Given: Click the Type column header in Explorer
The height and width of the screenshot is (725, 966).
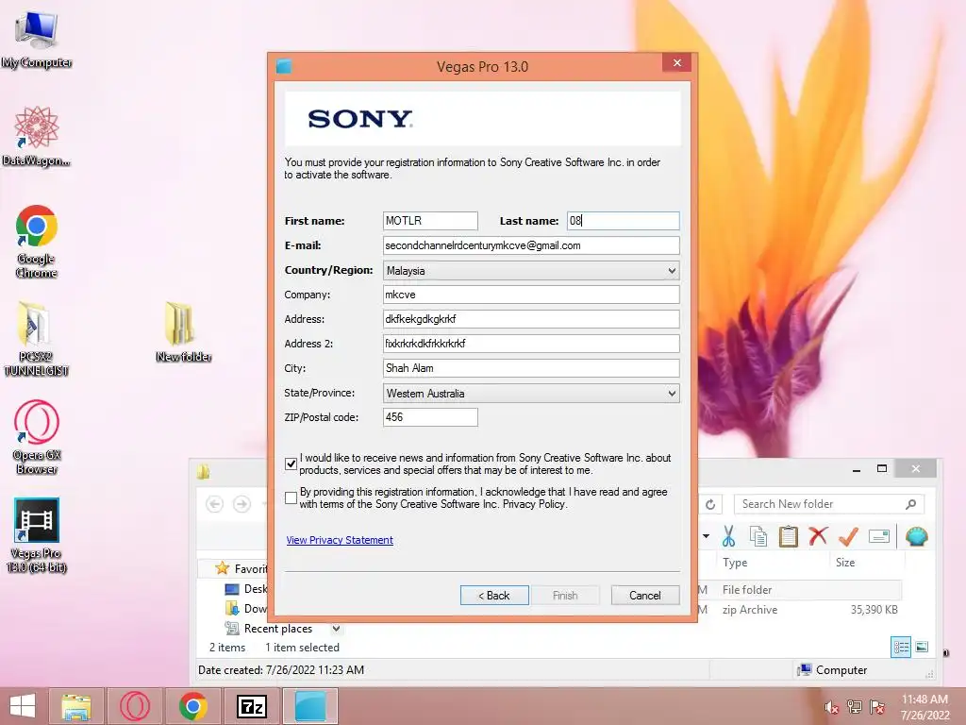Looking at the screenshot, I should click(x=735, y=563).
